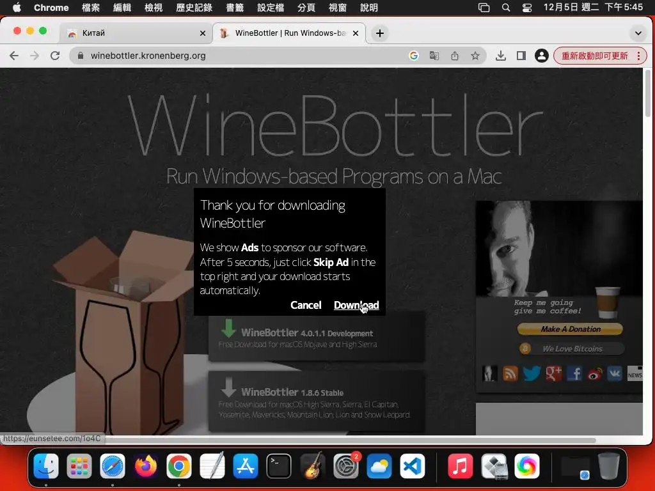Click the Download link in the dialog
The width and height of the screenshot is (655, 491).
click(x=356, y=305)
